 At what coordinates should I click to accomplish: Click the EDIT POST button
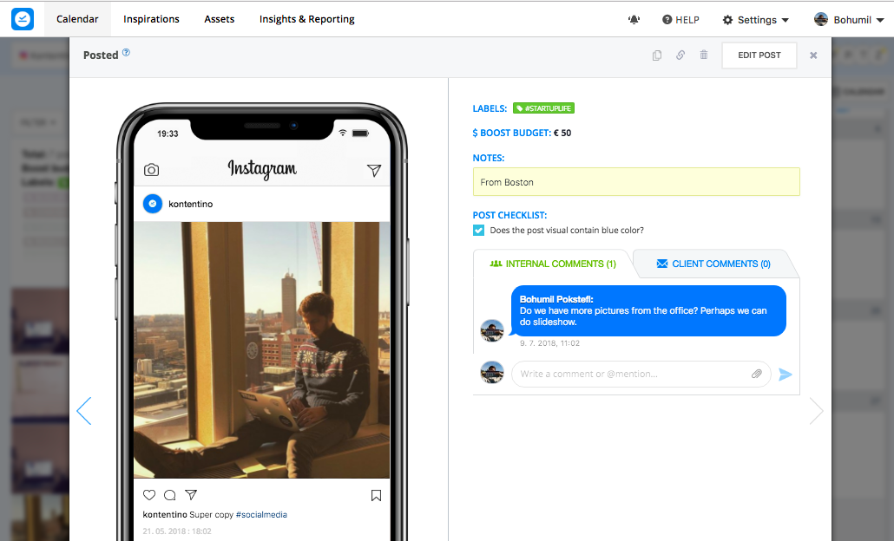click(759, 55)
